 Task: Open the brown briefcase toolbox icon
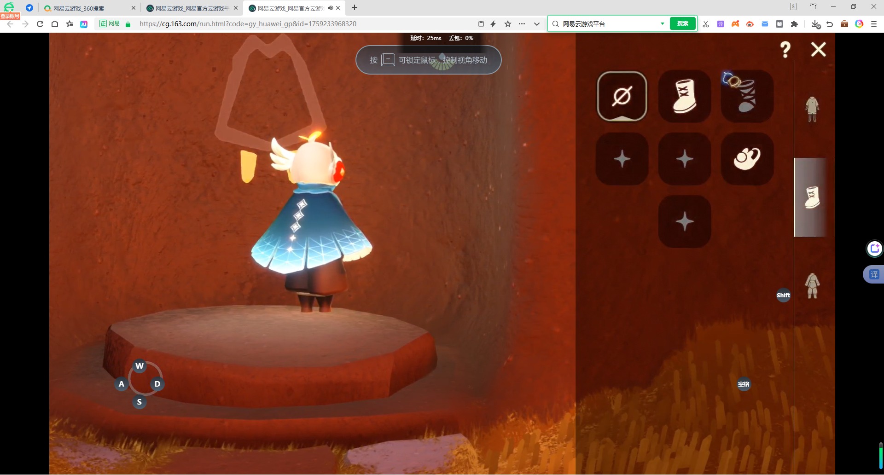844,24
